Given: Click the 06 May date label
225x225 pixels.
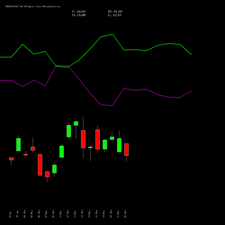Looking at the screenshot, I should pos(39,214).
